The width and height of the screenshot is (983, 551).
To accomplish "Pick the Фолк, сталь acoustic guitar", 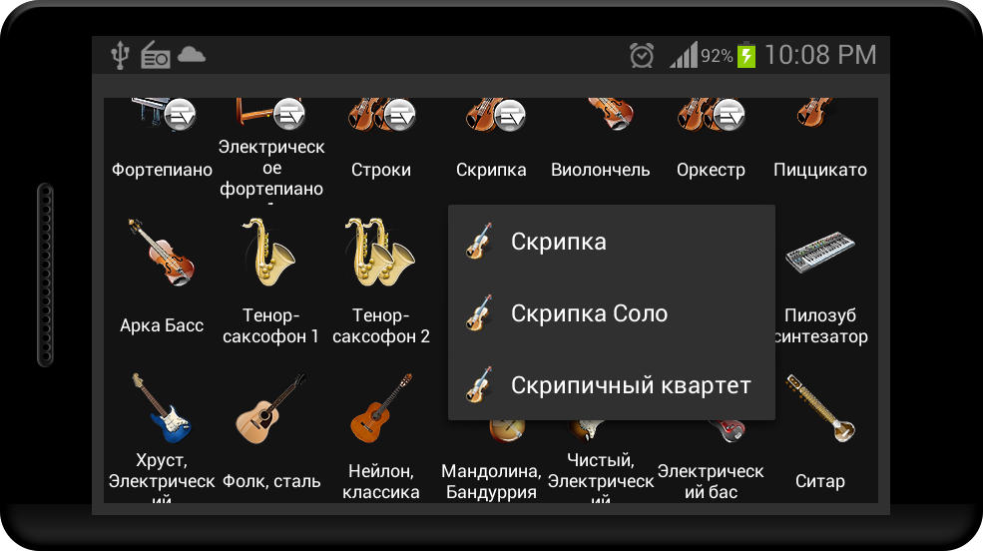I will click(x=270, y=408).
